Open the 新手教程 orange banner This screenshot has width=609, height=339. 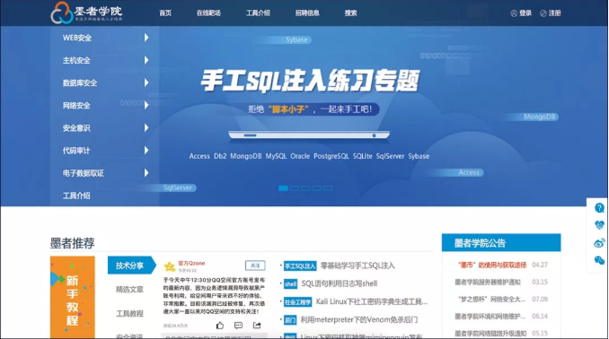72,297
